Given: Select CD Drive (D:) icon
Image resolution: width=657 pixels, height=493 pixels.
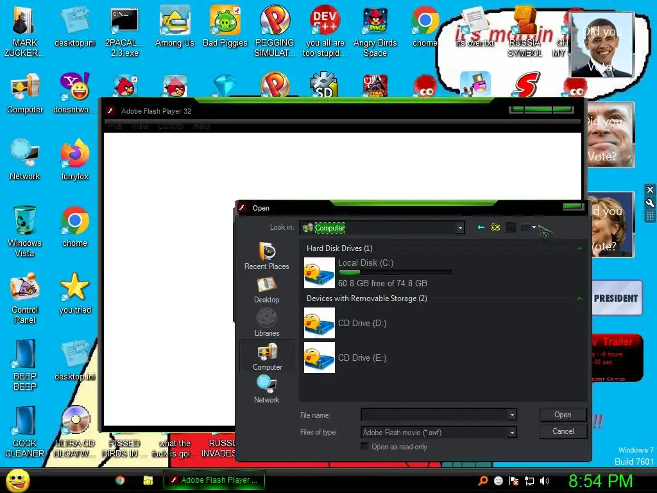Looking at the screenshot, I should pos(320,323).
